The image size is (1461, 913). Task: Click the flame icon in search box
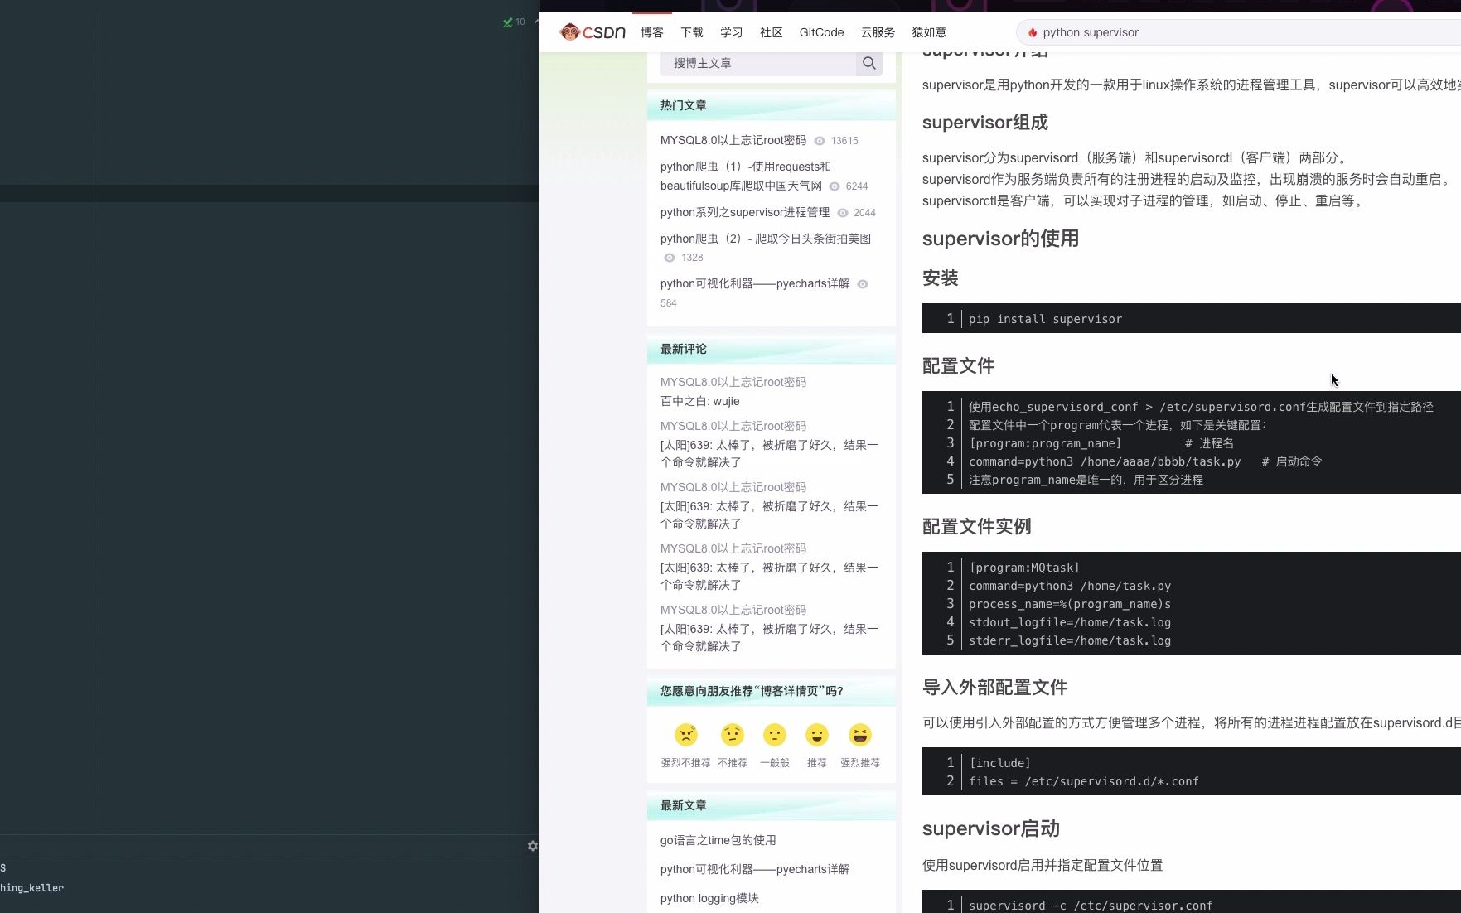click(x=1033, y=32)
